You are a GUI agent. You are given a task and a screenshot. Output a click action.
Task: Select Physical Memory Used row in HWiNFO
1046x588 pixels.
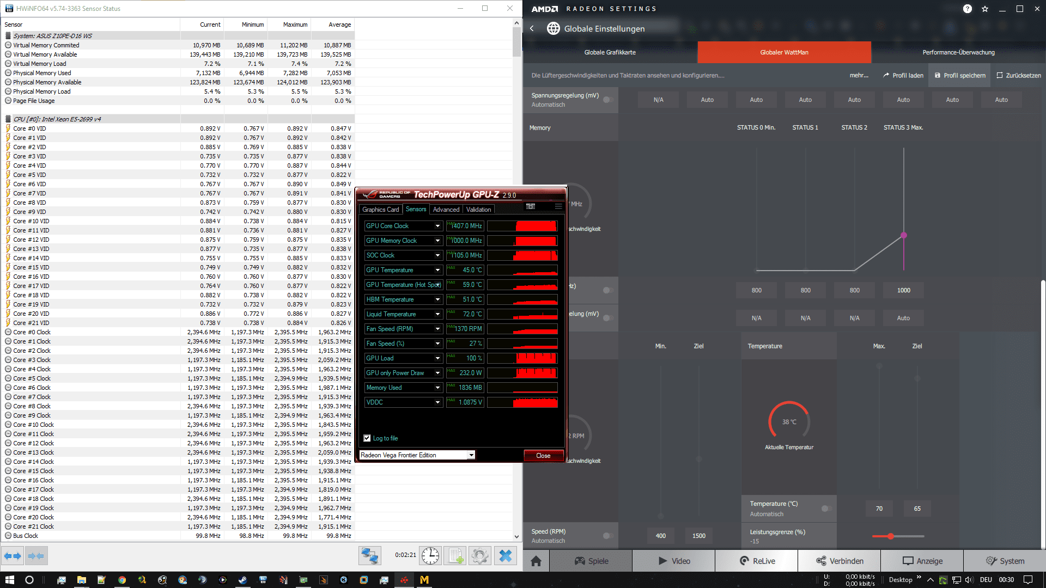tap(178, 73)
